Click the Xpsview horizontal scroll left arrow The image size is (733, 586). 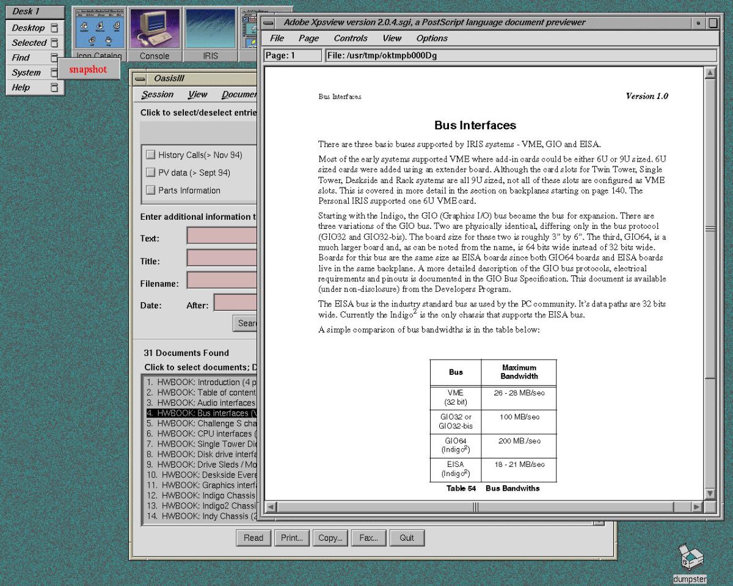(271, 507)
